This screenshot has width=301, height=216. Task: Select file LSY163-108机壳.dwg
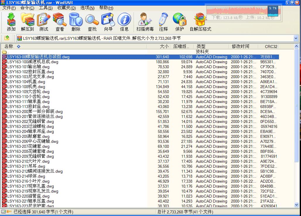[140, 87]
